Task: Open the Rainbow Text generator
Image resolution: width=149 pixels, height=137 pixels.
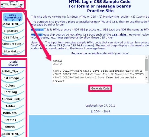Action: [11, 44]
